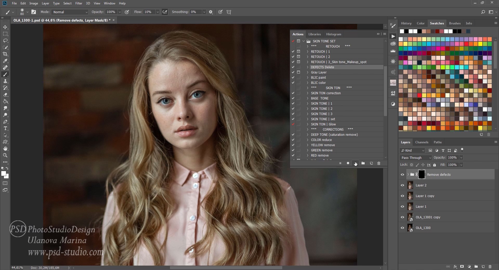499x270 pixels.
Task: Click the Delete action trash icon
Action: tap(379, 163)
